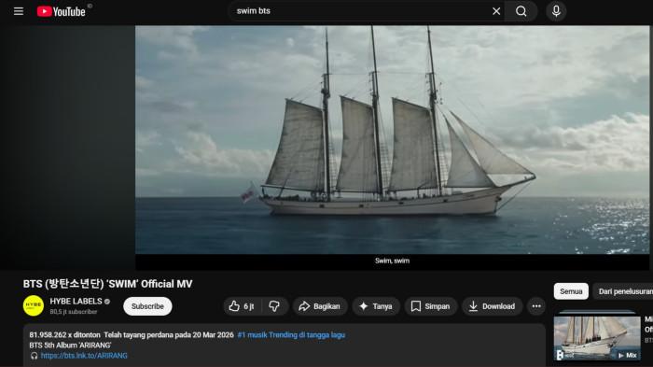Click the '80,5 jt subscriber' count
The image size is (653, 367).
pyautogui.click(x=74, y=312)
